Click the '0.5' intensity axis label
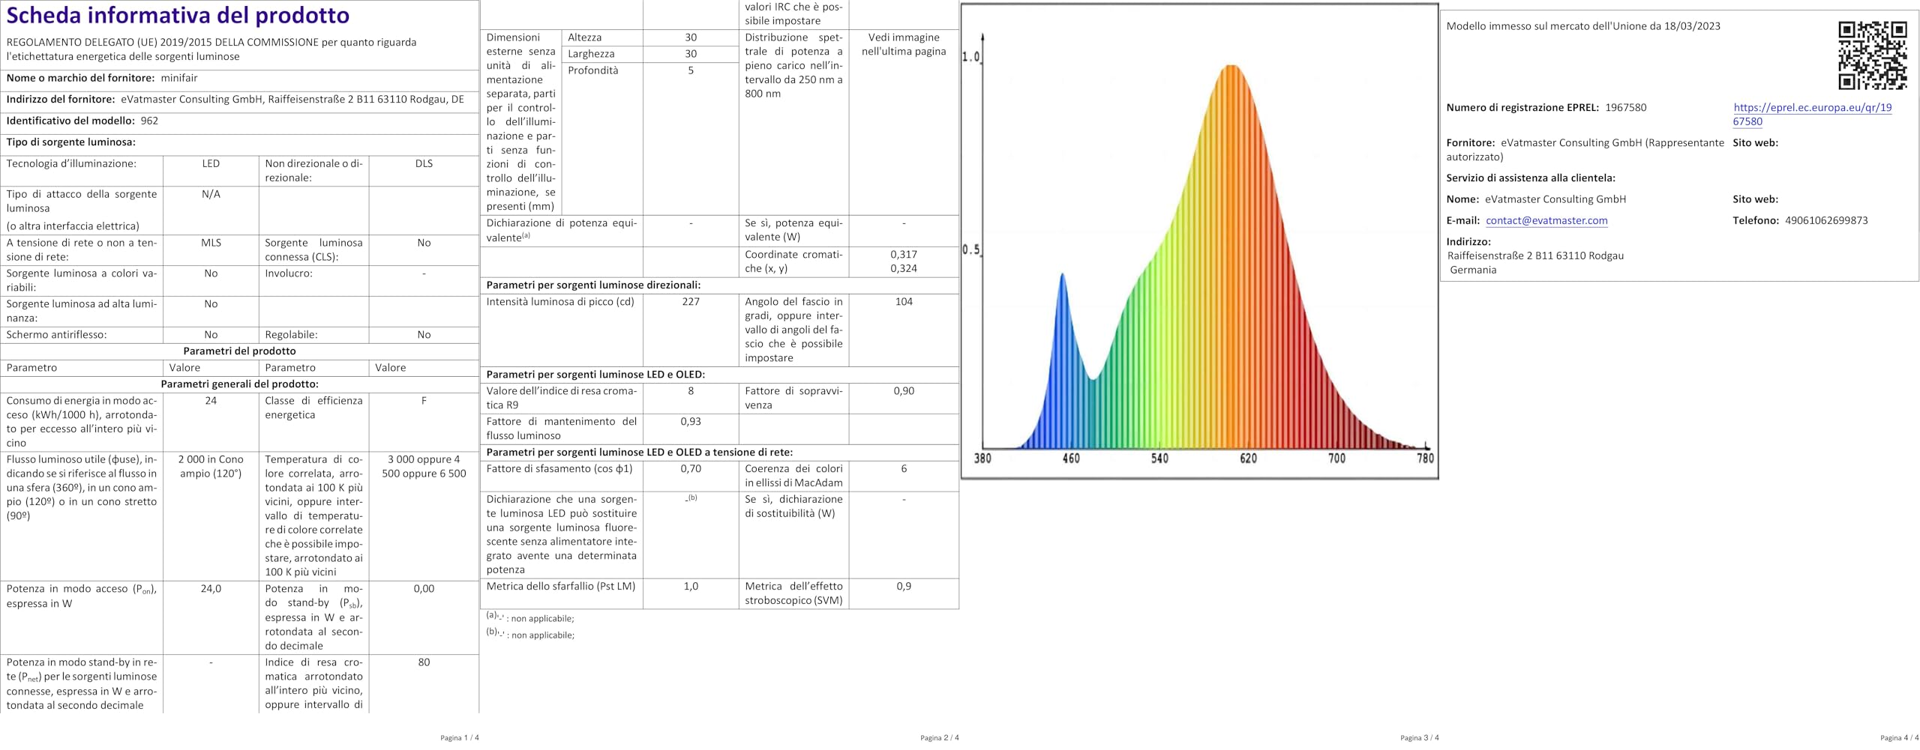 point(971,250)
